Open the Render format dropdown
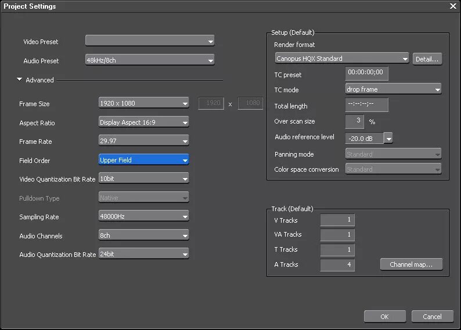Screen dimensions: 461x330 click(x=342, y=59)
